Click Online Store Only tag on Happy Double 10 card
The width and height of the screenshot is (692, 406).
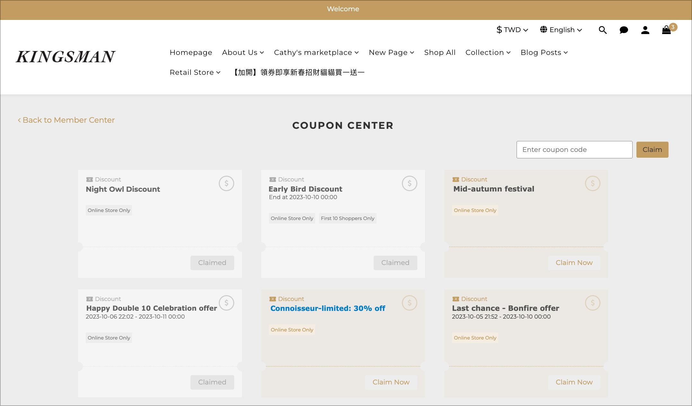tap(109, 338)
